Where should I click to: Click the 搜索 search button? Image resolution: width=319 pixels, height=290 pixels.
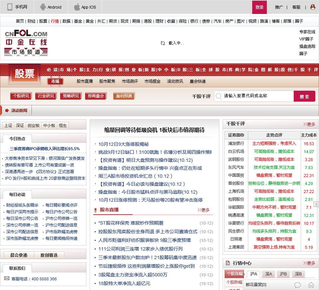(x=304, y=96)
